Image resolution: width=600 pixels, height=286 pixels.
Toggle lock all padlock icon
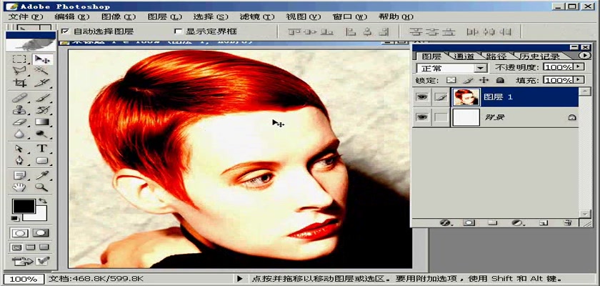[x=500, y=80]
